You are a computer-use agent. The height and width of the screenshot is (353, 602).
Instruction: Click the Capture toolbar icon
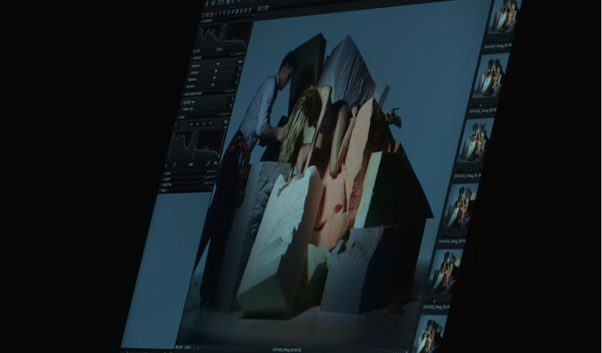tap(213, 4)
